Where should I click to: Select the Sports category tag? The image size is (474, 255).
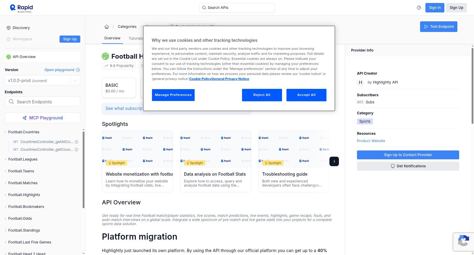(x=365, y=121)
